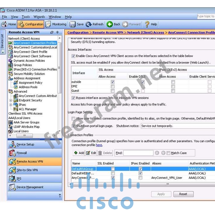Toggle Shutdown portal login page checkbox
The height and width of the screenshot is (210, 215).
(73, 126)
